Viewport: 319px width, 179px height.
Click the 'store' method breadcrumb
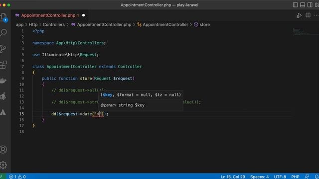[204, 24]
